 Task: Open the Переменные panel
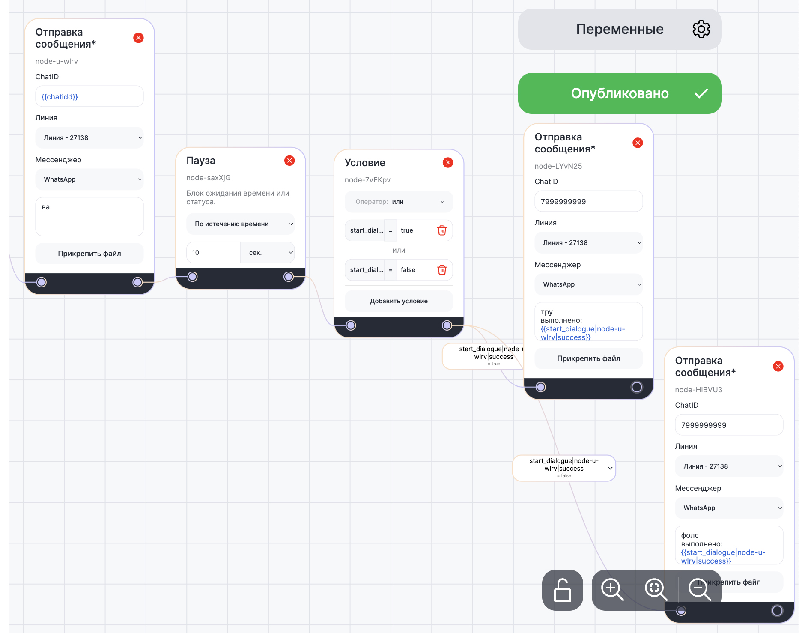tap(619, 29)
